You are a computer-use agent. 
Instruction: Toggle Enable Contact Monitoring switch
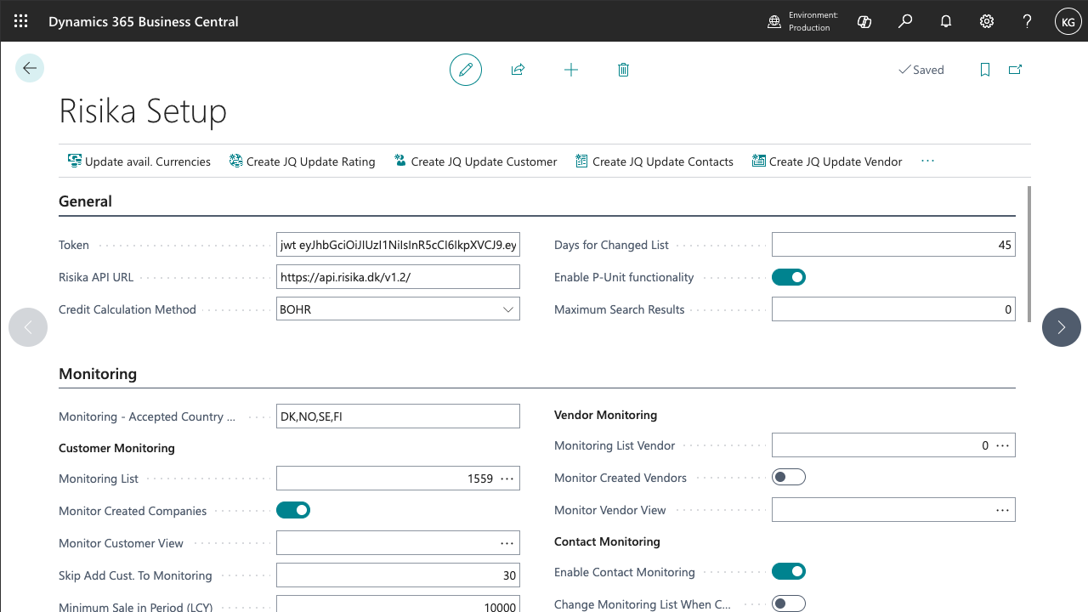789,572
